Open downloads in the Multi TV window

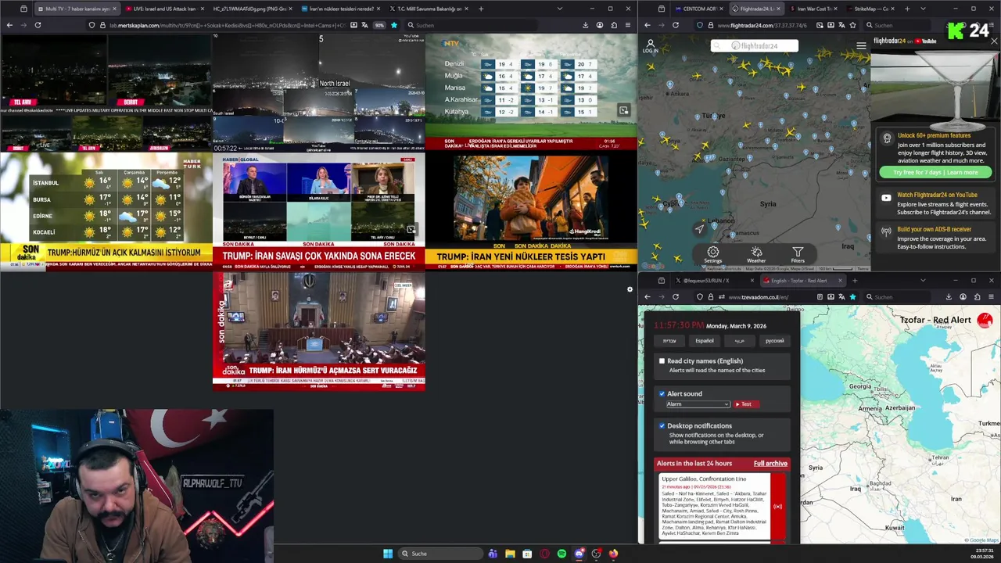586,25
